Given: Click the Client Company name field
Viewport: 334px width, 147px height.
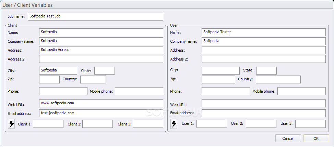Looking at the screenshot, I should tap(101, 41).
